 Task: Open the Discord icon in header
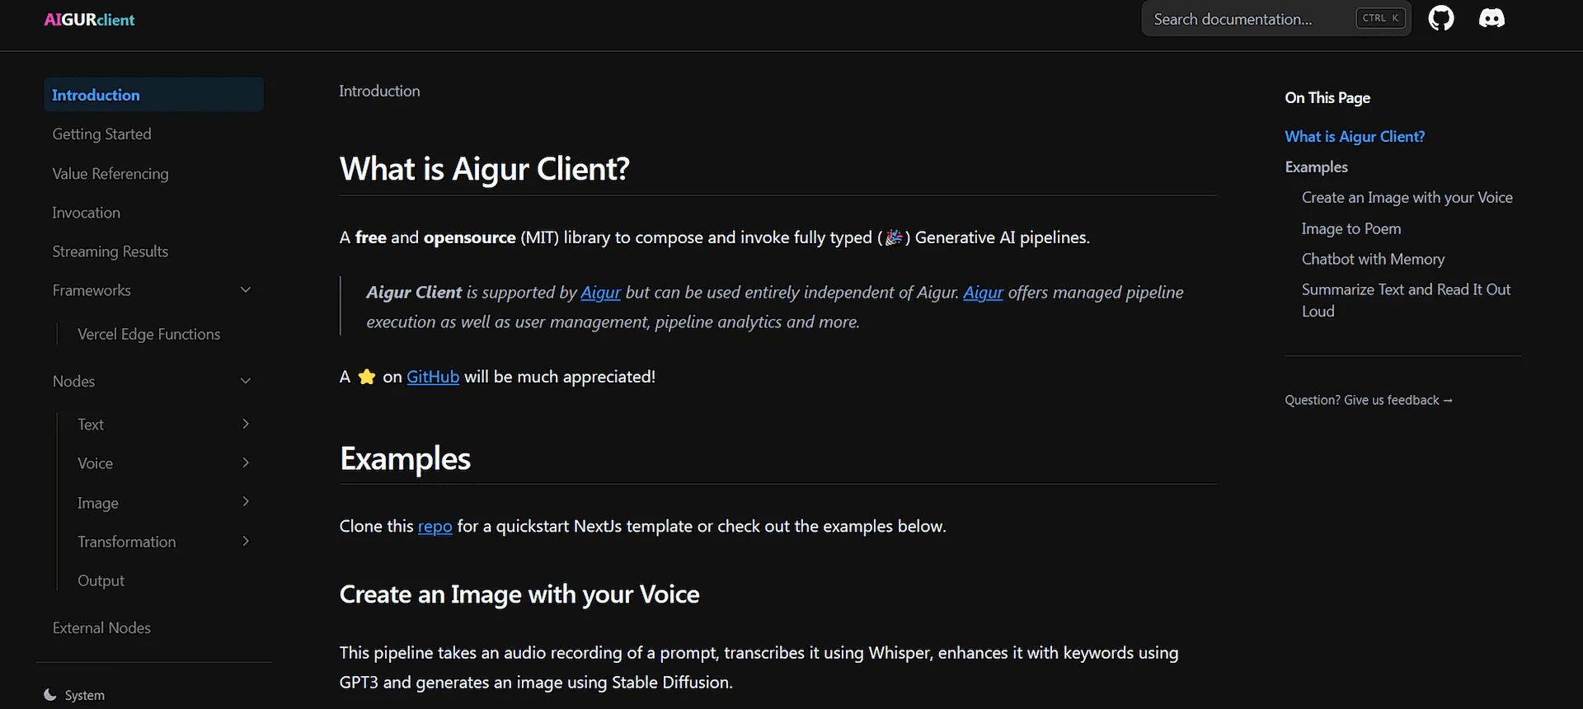(1491, 18)
